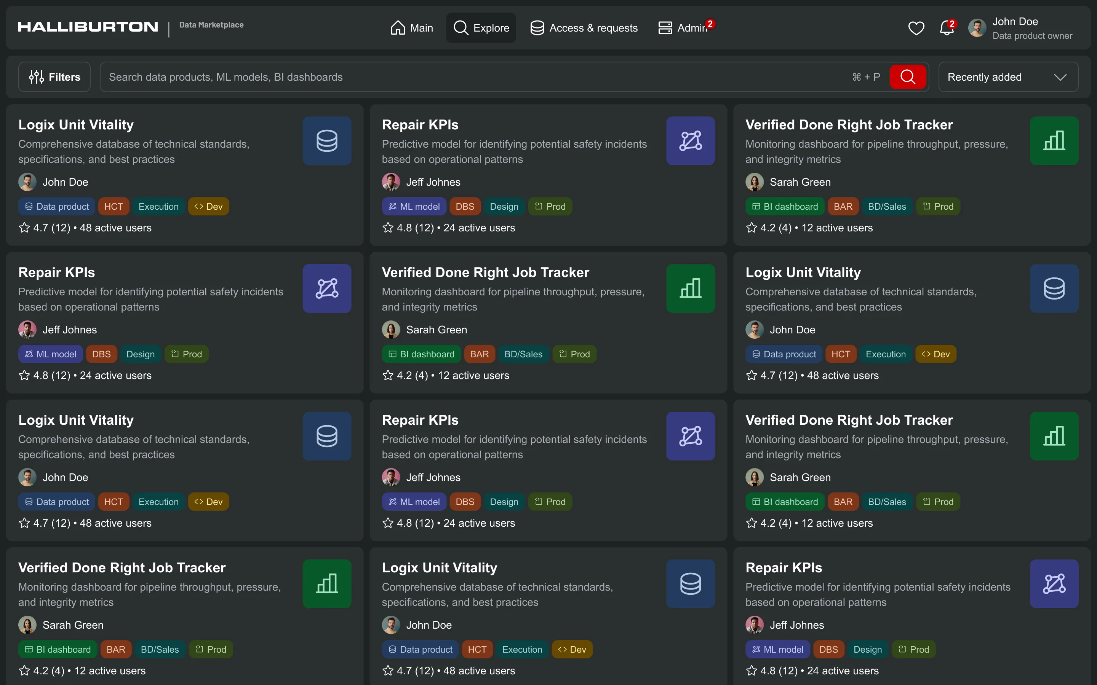The image size is (1097, 685).
Task: Click the Data product tag on first card
Action: click(57, 207)
